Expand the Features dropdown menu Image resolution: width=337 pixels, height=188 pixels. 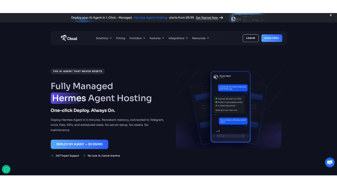pos(157,38)
